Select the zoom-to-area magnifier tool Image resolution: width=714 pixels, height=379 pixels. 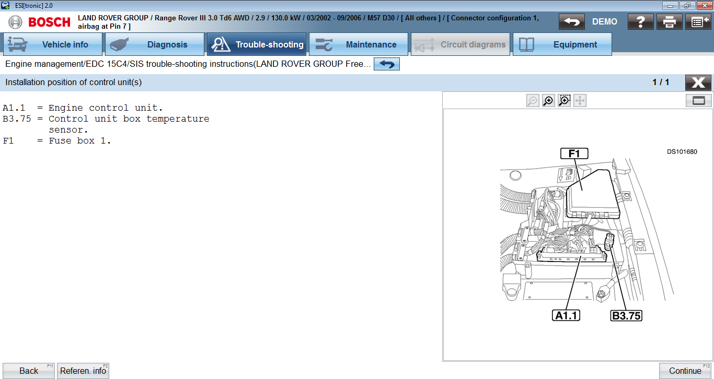[x=564, y=101]
